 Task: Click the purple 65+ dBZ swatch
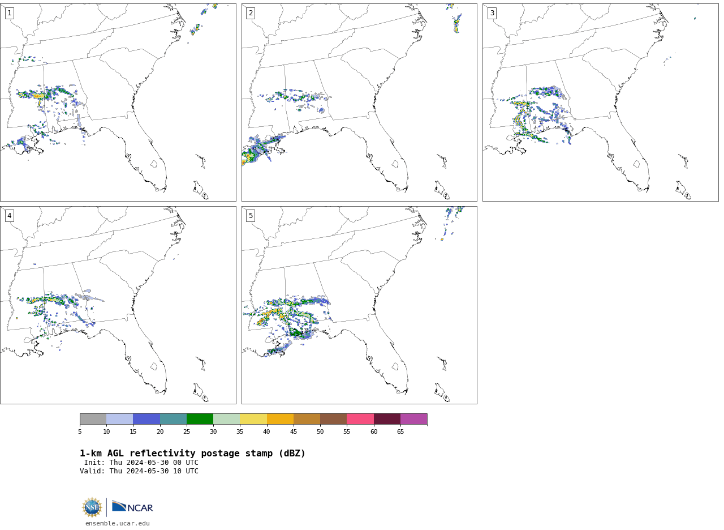coord(413,419)
